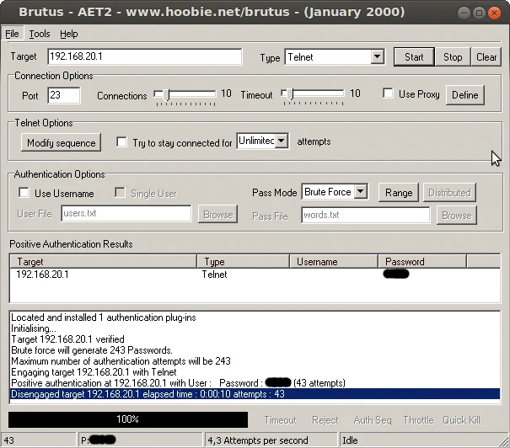Open the Pass Mode Brute Force dropdown

[x=335, y=192]
